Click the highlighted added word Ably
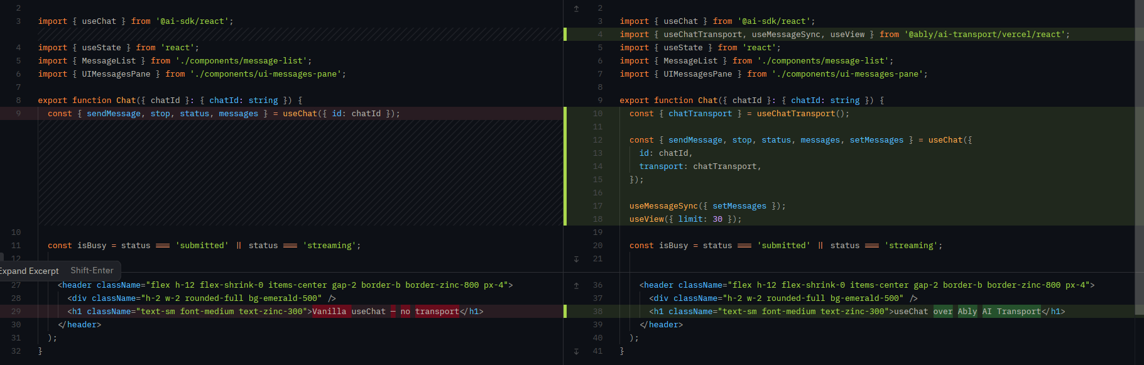This screenshot has width=1144, height=365. tap(967, 312)
